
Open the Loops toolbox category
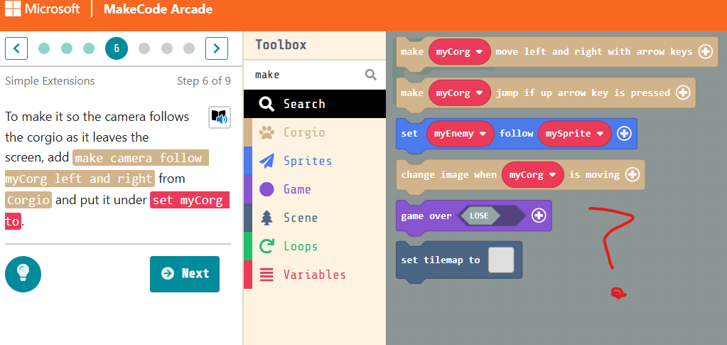(315, 246)
